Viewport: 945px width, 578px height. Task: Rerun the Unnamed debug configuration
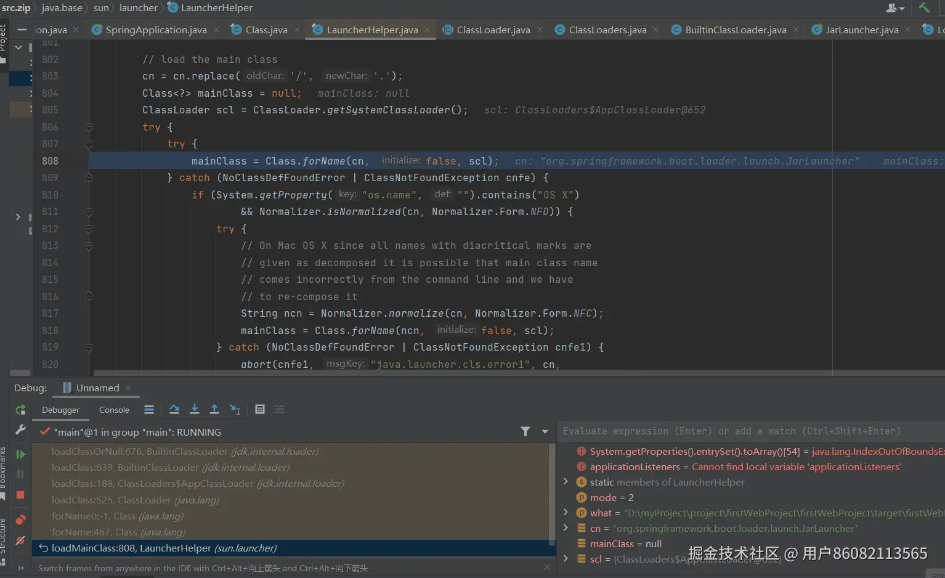(x=20, y=410)
